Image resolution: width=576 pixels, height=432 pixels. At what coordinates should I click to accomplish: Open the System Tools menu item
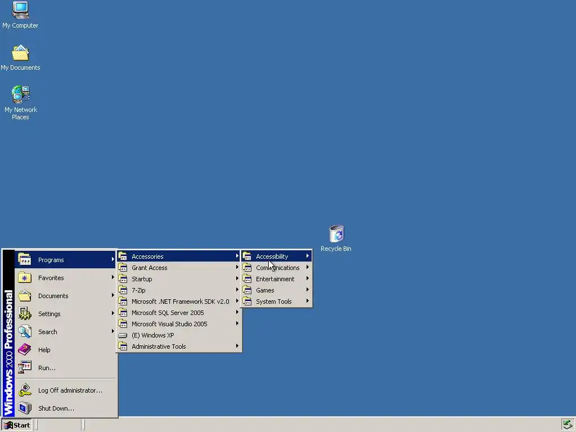tap(276, 301)
